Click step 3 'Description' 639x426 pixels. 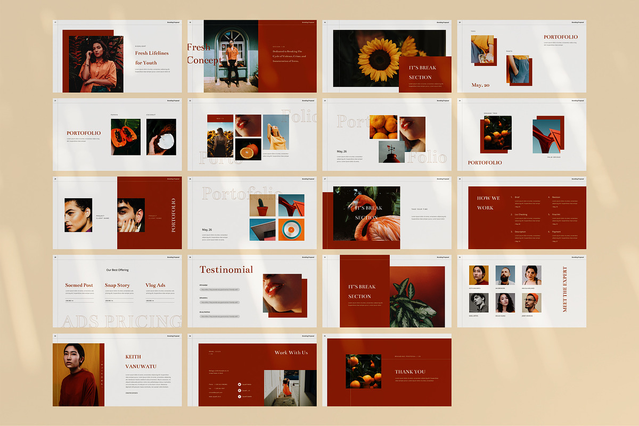click(x=519, y=232)
